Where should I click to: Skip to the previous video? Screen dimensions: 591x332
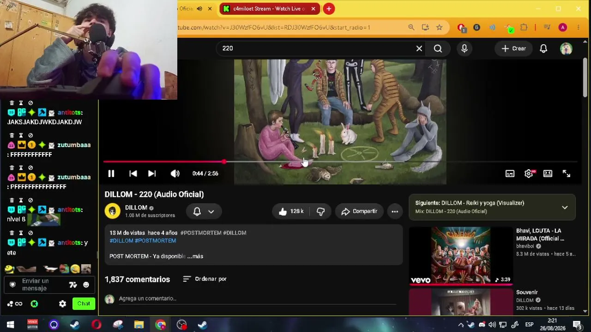(x=133, y=173)
